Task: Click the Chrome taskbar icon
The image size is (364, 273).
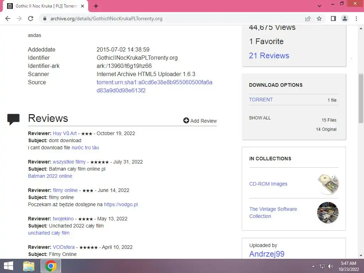Action: pyautogui.click(x=51, y=266)
